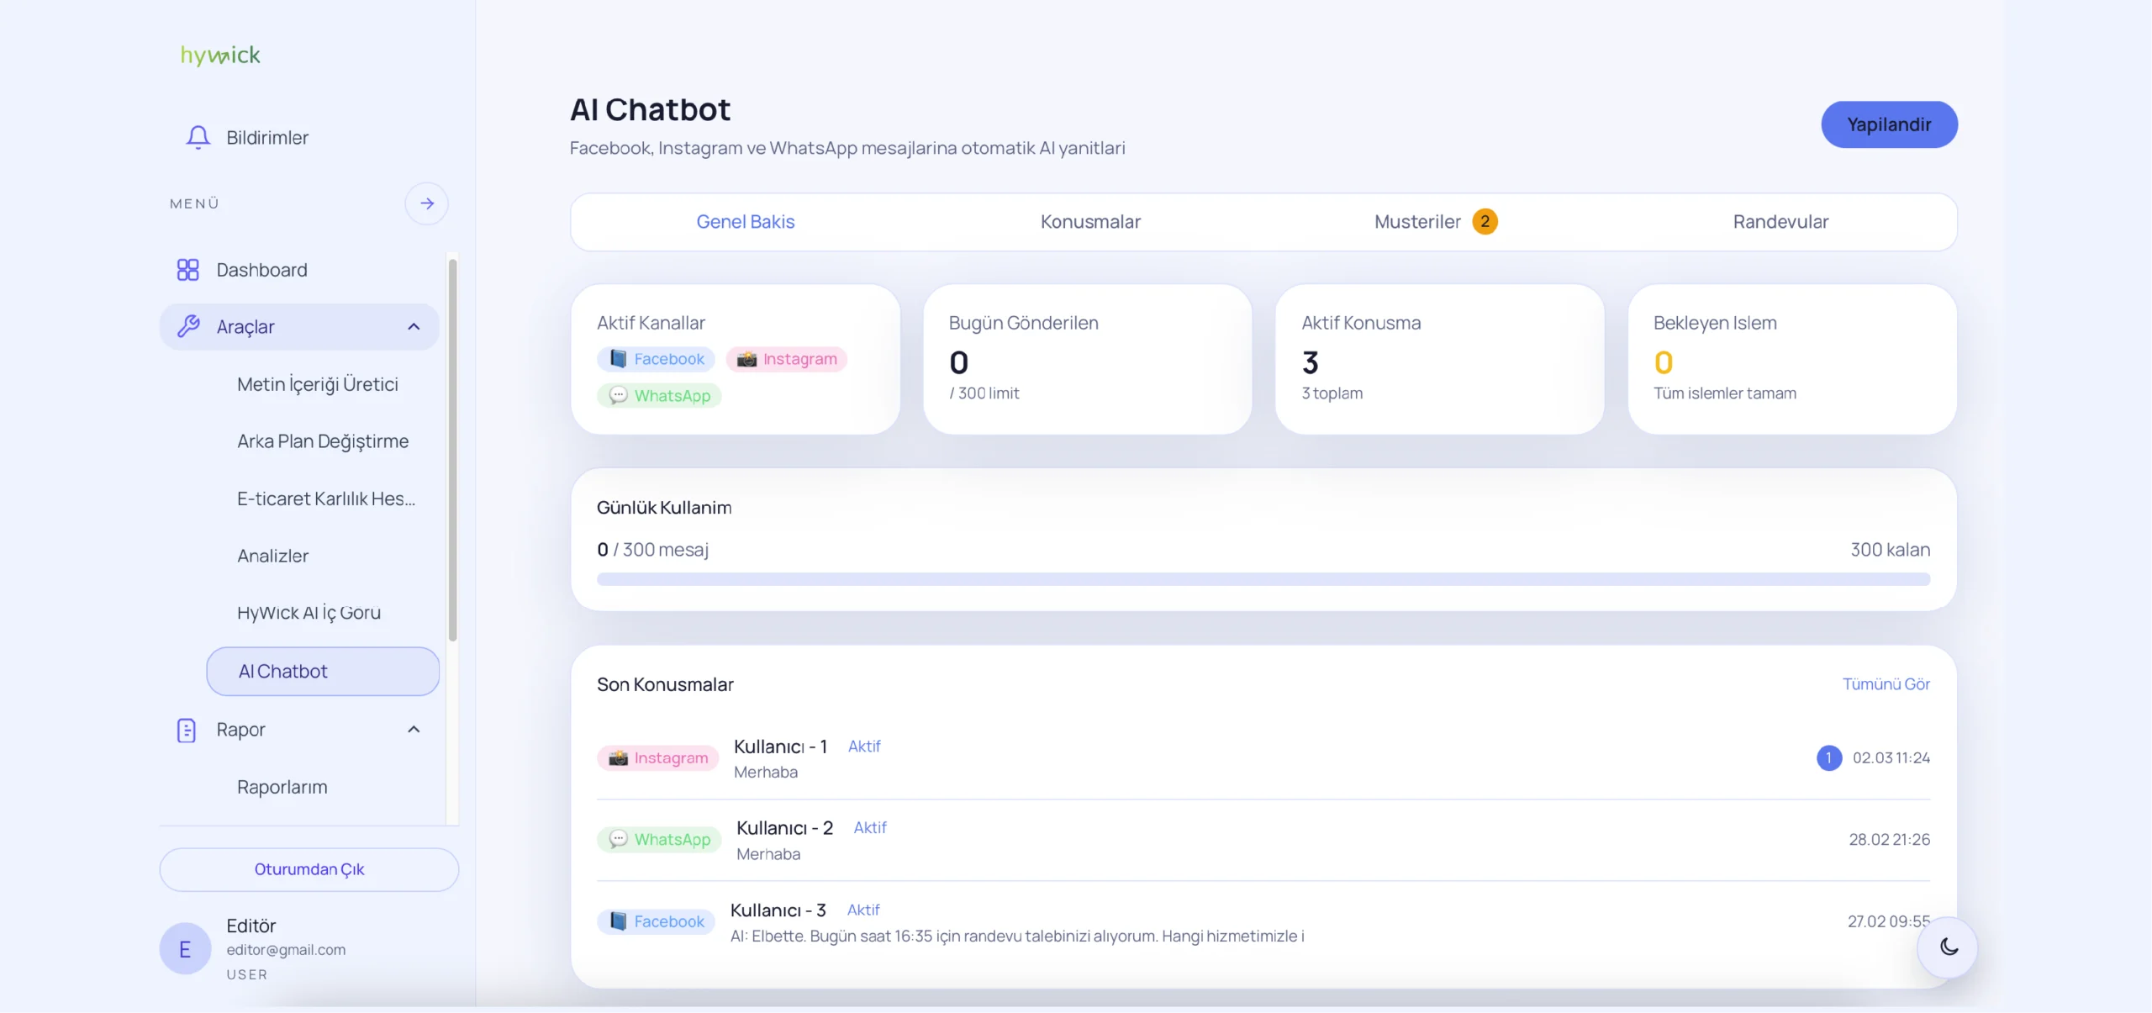Click the WhatsApp chip in Aktif Kanallar
2152x1013 pixels.
(660, 395)
